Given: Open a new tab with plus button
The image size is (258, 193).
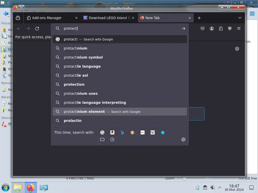Looking at the screenshot, I should [x=199, y=18].
